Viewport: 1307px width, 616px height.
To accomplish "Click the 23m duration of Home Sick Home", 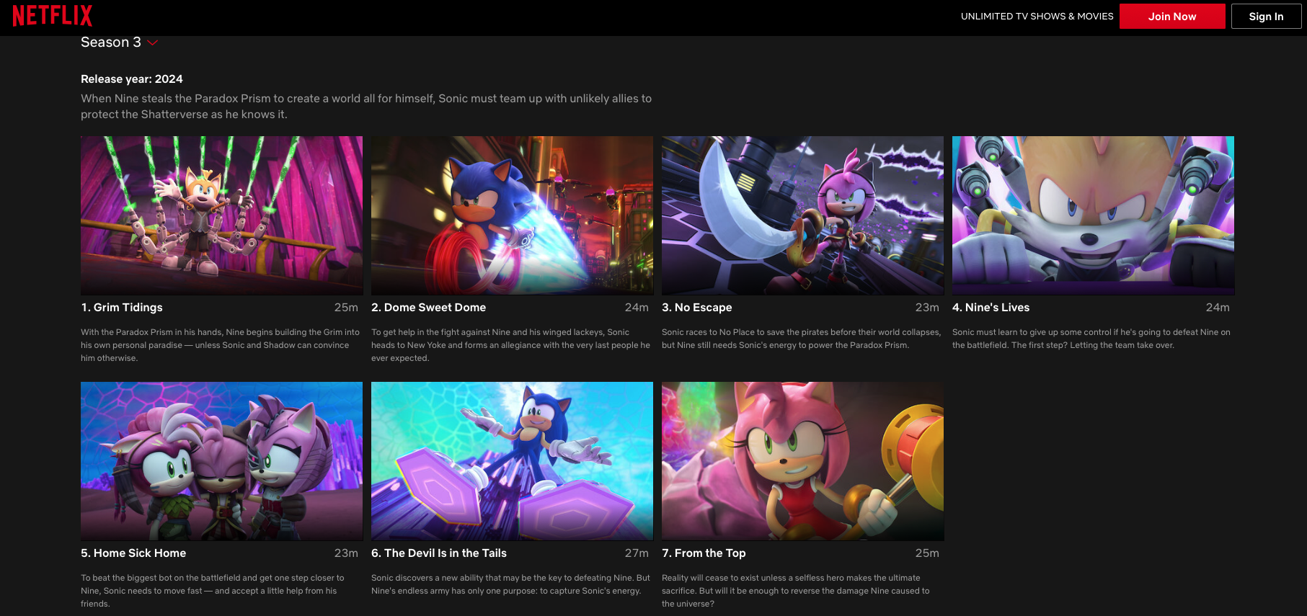I will click(x=346, y=553).
